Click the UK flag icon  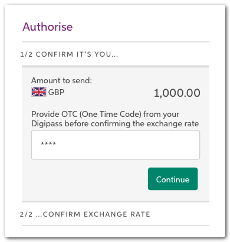coord(39,92)
